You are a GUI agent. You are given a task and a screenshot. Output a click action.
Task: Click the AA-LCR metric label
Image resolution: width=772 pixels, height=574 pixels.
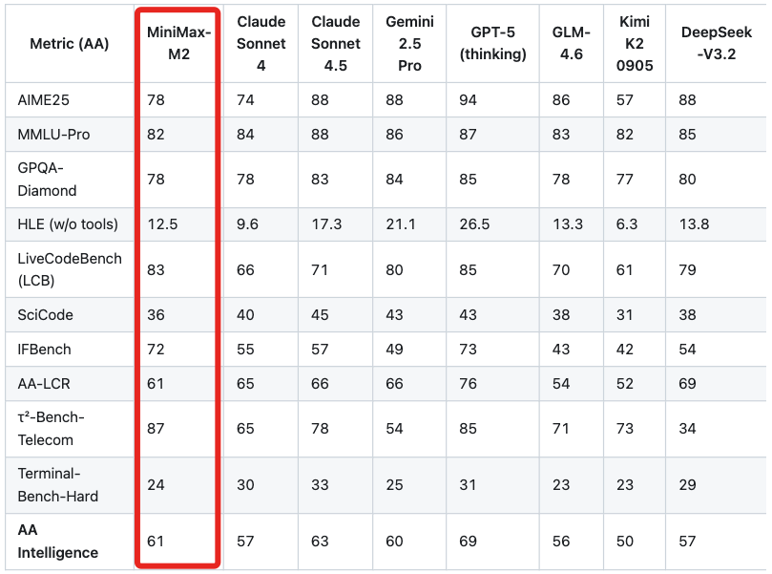tap(43, 384)
